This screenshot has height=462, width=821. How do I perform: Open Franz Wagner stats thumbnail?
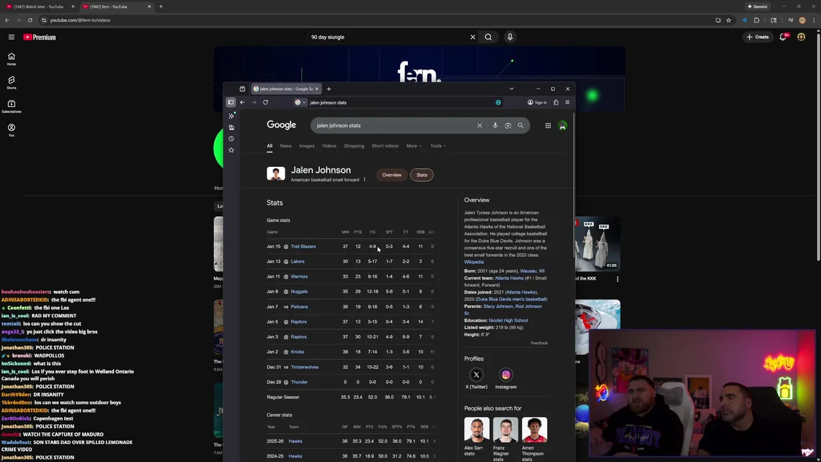point(505,430)
